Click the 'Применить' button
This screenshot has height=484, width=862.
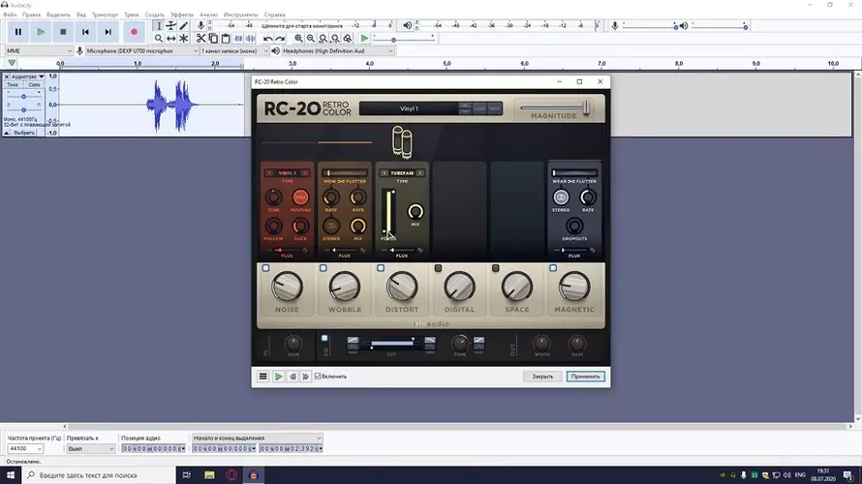coord(585,377)
